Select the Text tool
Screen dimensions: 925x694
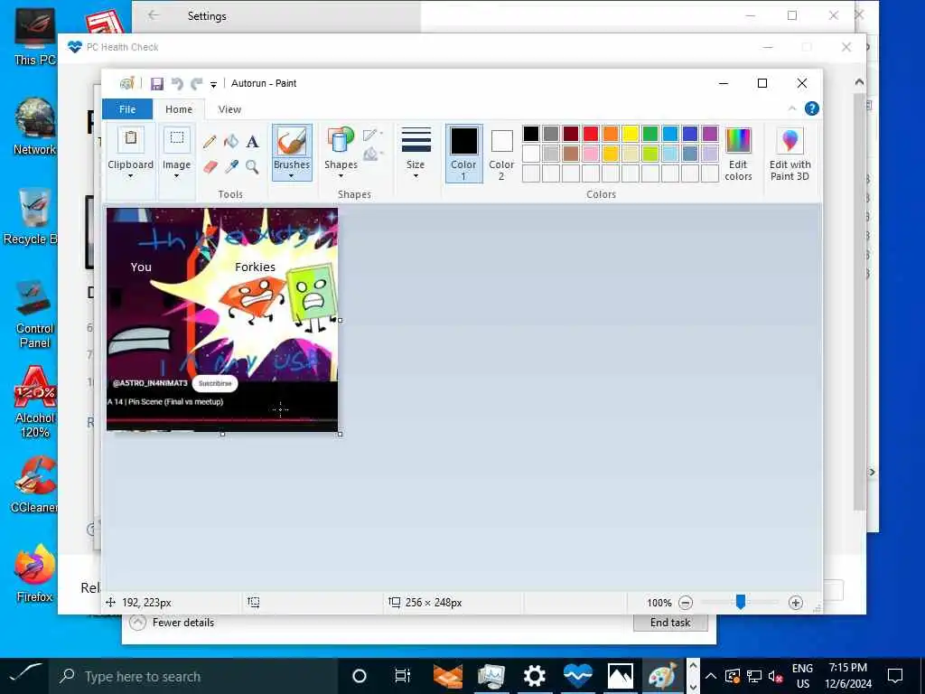click(x=253, y=142)
